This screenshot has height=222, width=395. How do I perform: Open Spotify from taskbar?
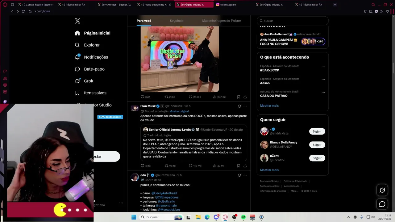click(243, 217)
